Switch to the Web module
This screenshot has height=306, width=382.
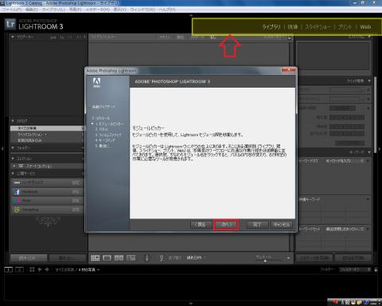tap(365, 27)
